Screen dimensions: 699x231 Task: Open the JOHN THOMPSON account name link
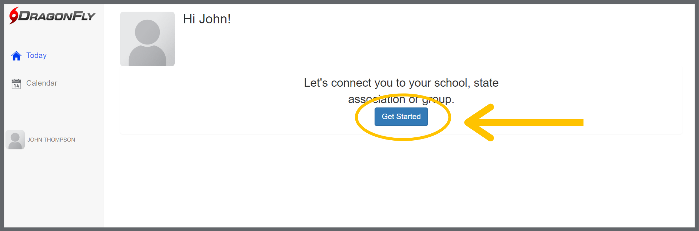click(x=51, y=140)
